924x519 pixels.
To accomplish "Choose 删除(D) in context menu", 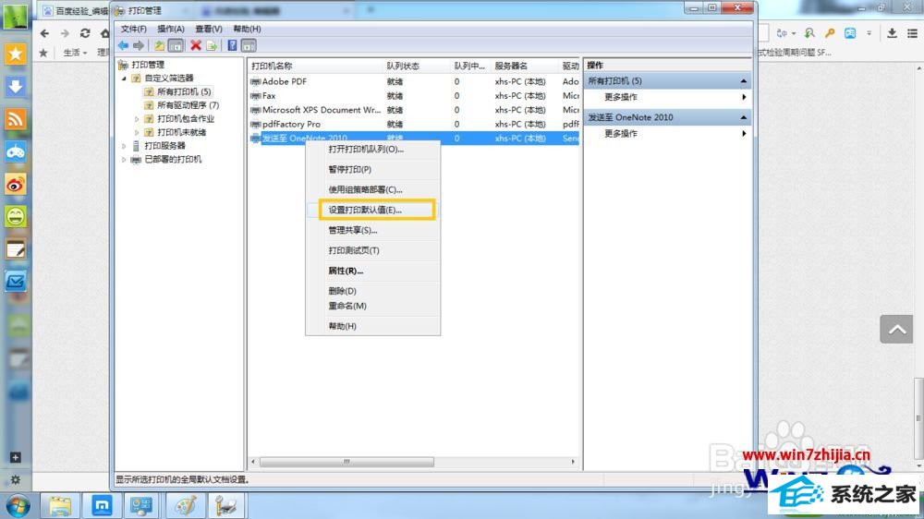I will pyautogui.click(x=373, y=290).
